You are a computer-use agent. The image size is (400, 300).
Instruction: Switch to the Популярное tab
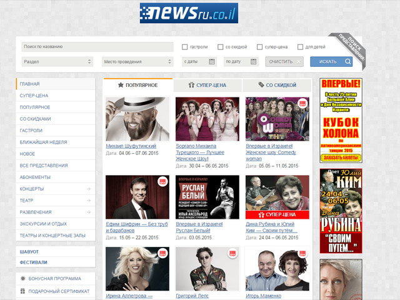click(138, 85)
